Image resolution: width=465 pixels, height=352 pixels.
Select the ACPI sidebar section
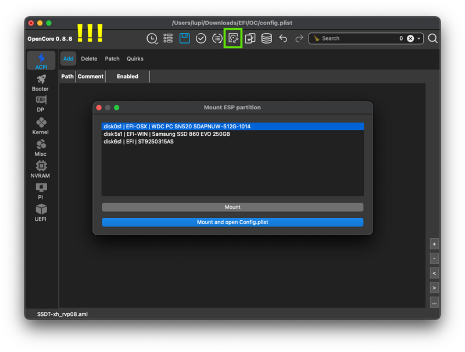coord(41,61)
